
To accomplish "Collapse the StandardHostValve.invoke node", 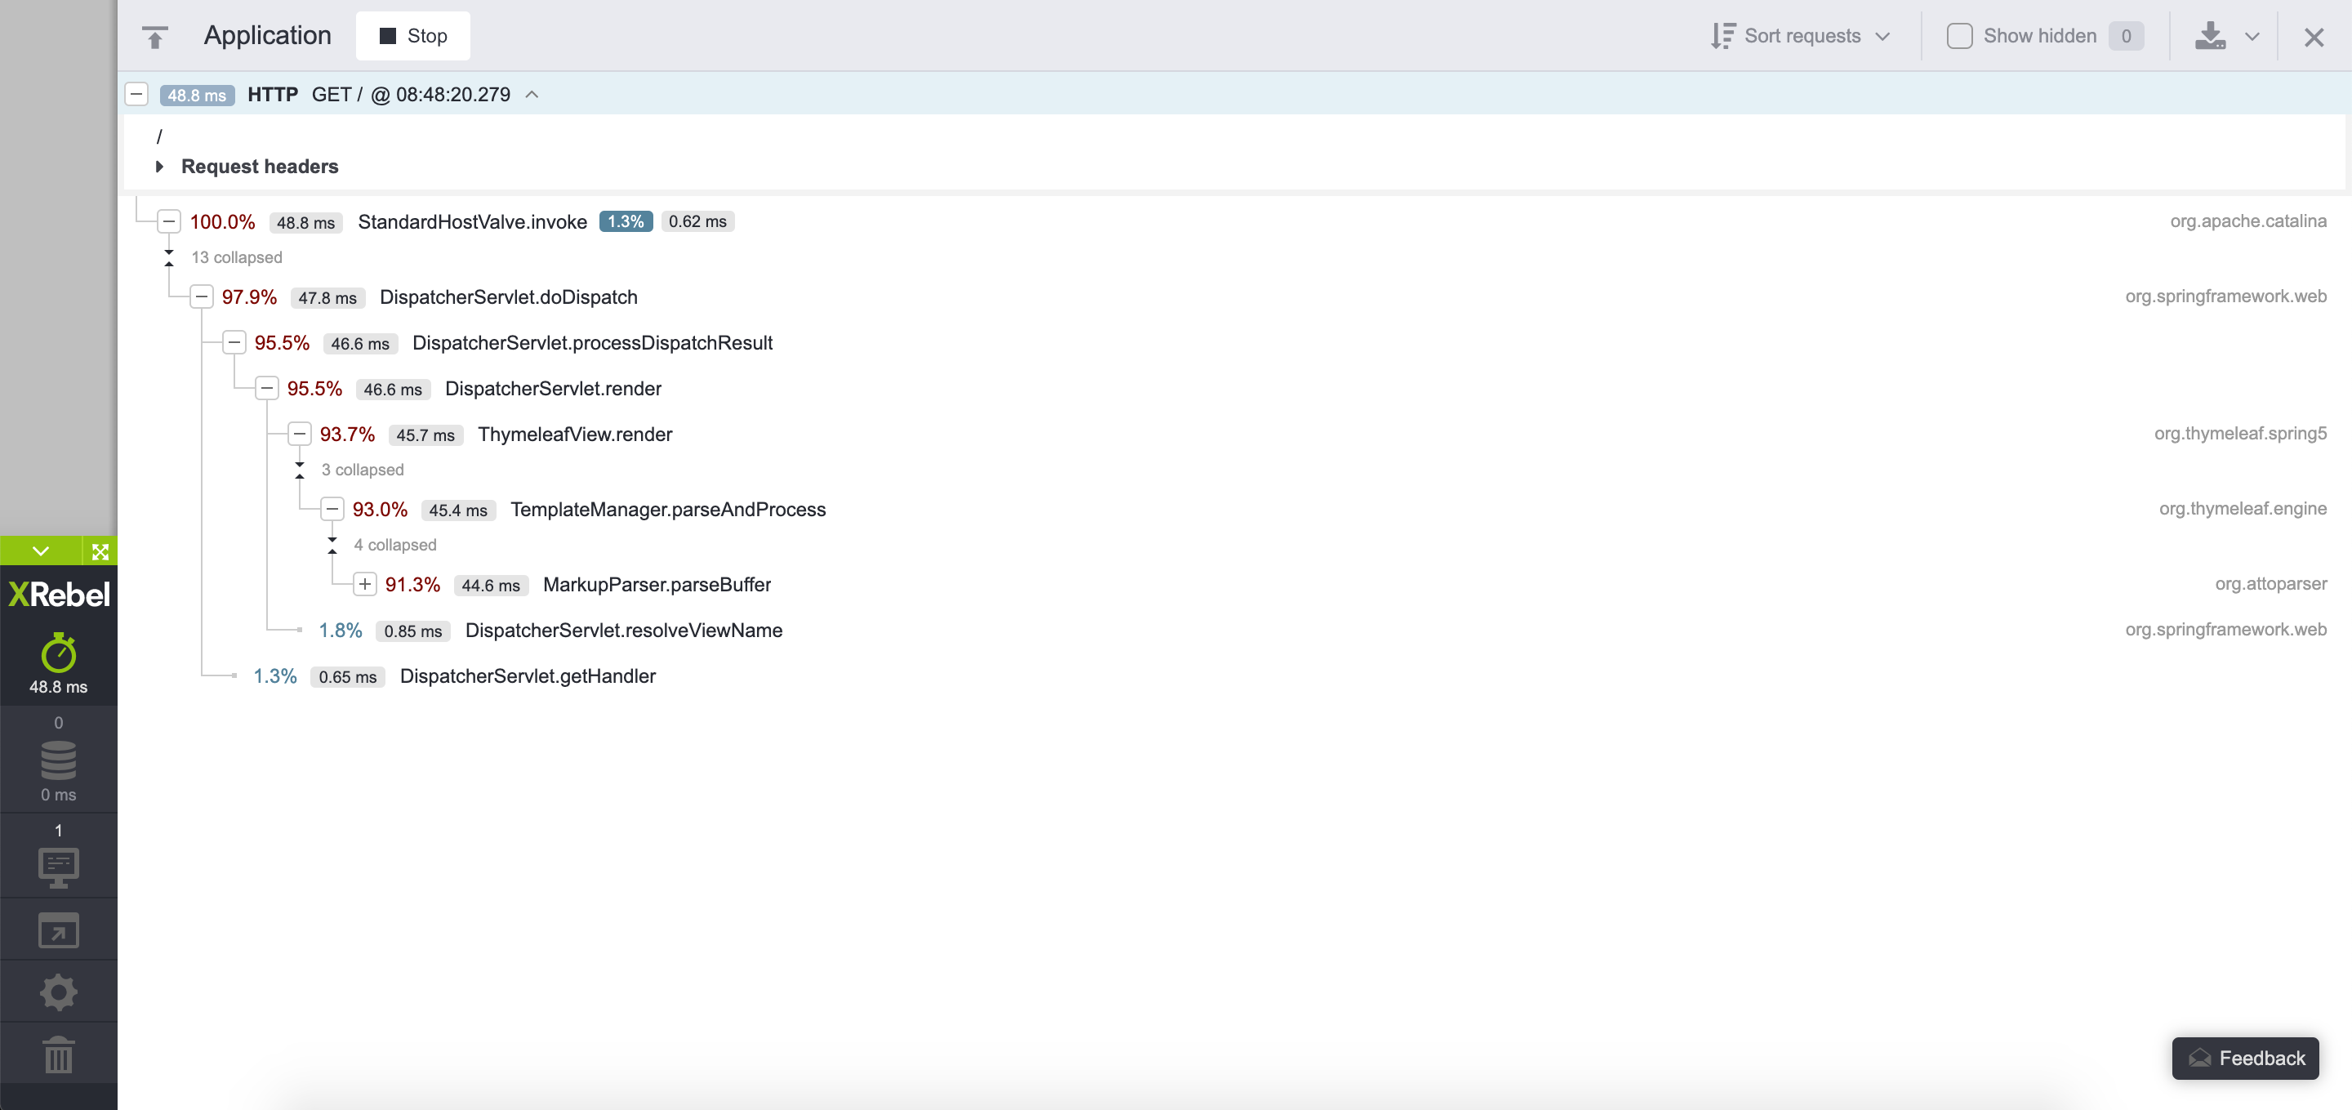I will pyautogui.click(x=169, y=221).
